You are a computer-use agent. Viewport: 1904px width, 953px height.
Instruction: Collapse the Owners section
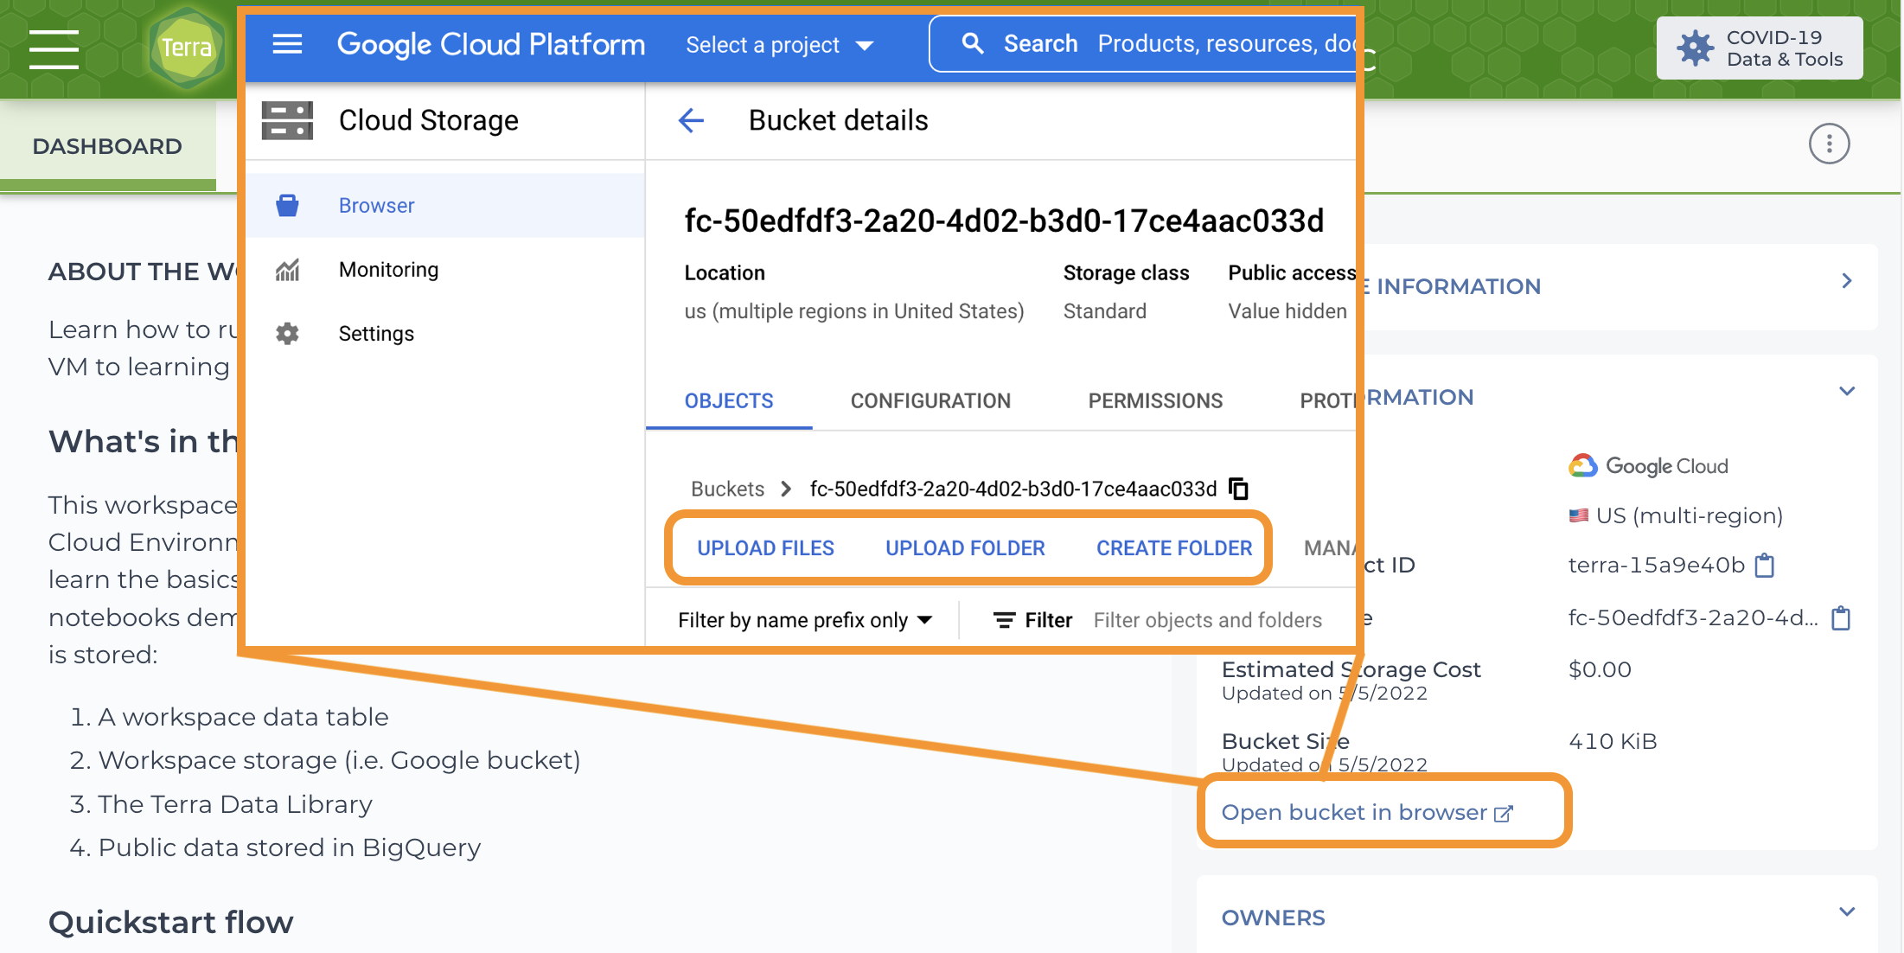click(x=1846, y=912)
